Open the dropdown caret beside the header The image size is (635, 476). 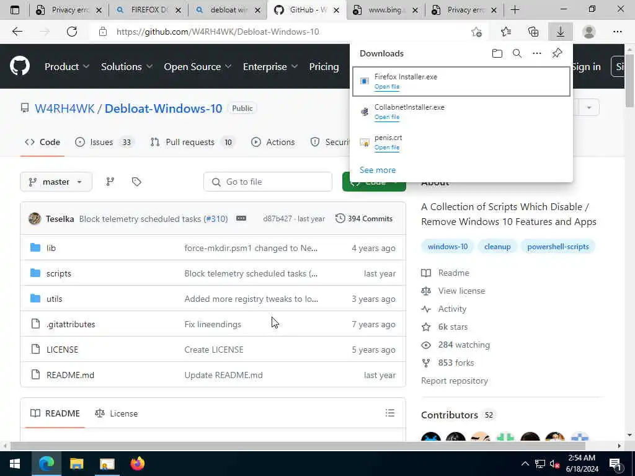pyautogui.click(x=589, y=108)
